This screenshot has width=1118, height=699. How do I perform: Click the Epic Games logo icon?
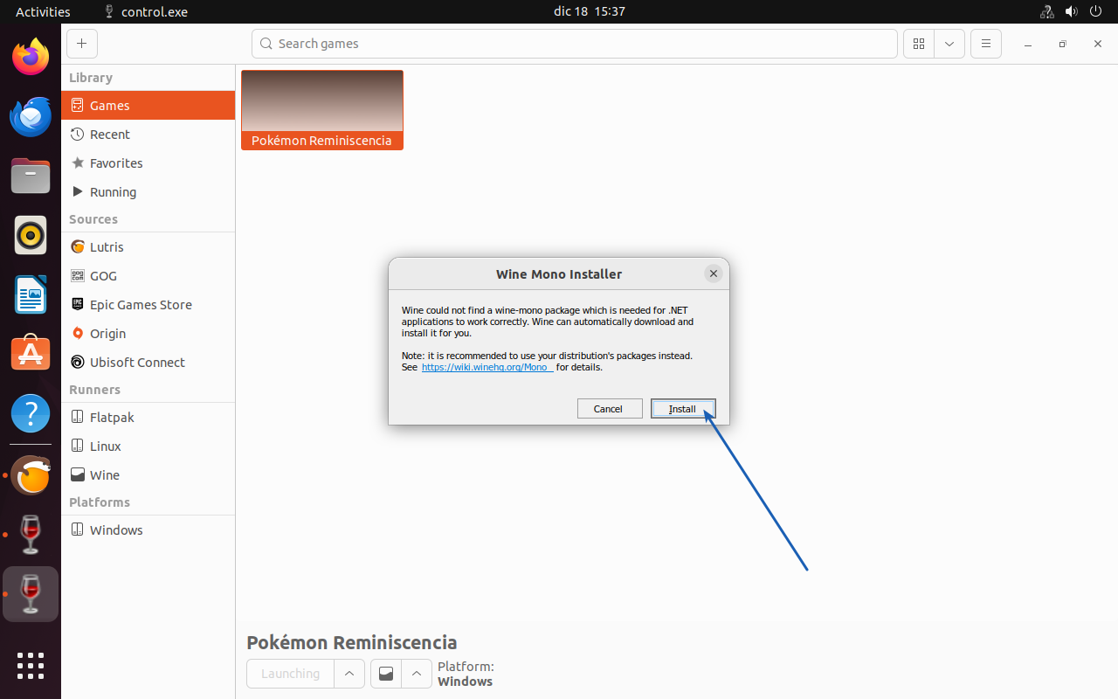(77, 304)
